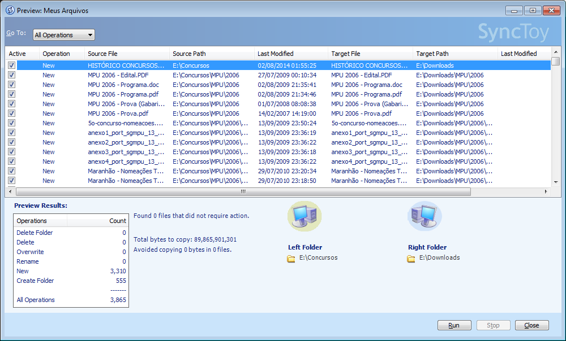Sort by the Target Path column header
This screenshot has width=566, height=341.
click(455, 54)
